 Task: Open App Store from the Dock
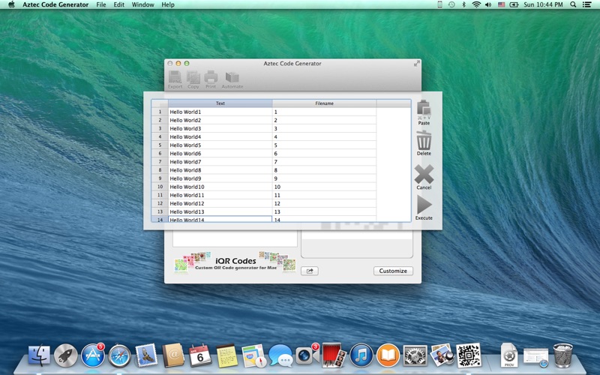(92, 355)
